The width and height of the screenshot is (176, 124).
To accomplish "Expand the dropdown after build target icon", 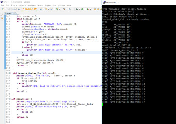I will (72, 9).
